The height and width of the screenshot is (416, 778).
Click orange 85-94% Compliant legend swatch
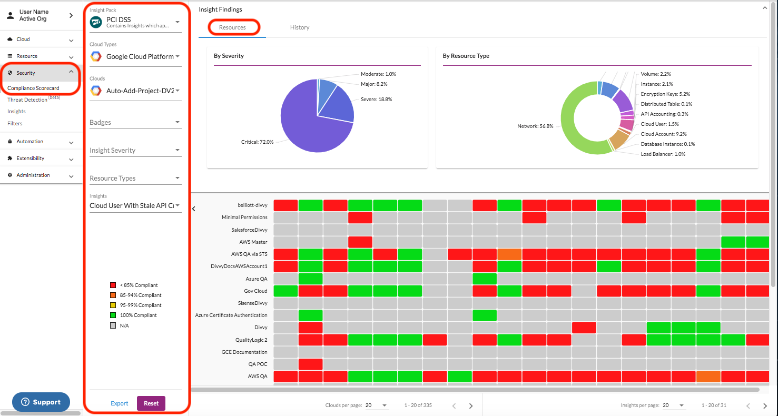click(x=113, y=295)
